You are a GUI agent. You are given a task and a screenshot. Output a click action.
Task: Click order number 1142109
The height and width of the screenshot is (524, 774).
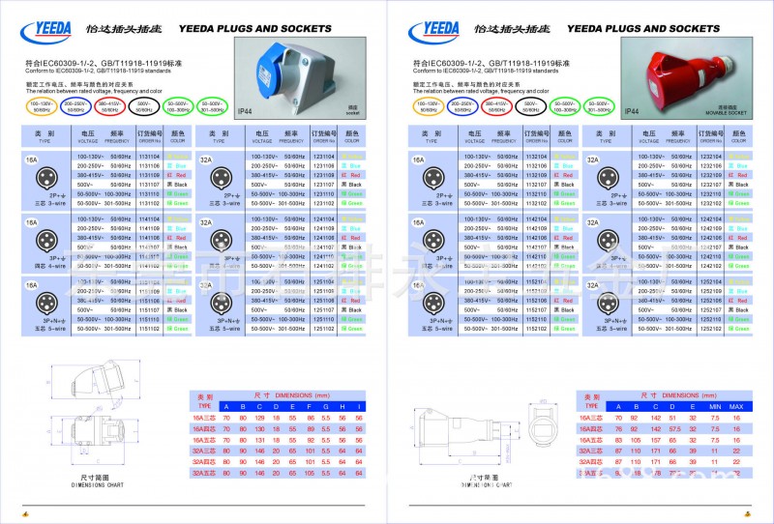[x=537, y=228]
